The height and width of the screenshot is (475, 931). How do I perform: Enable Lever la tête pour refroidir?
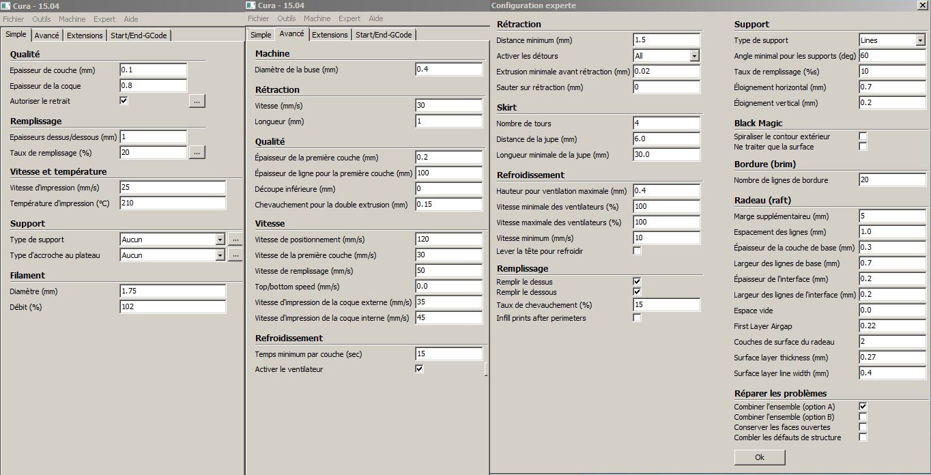637,251
